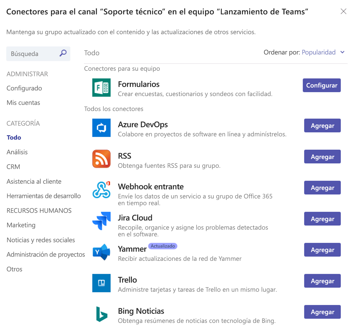Click the Formularios connector icon

[x=101, y=88]
